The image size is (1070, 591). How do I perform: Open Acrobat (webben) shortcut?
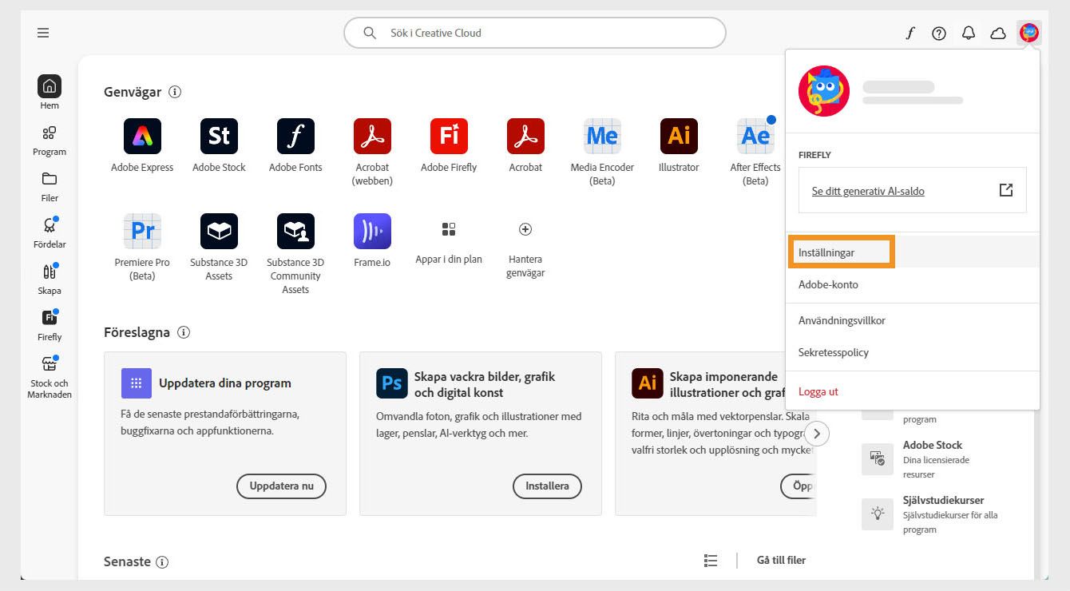(x=372, y=137)
